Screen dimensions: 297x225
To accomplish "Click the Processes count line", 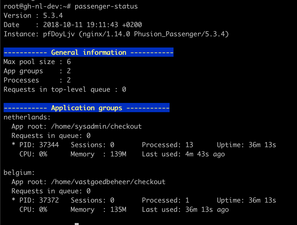I will point(37,80).
